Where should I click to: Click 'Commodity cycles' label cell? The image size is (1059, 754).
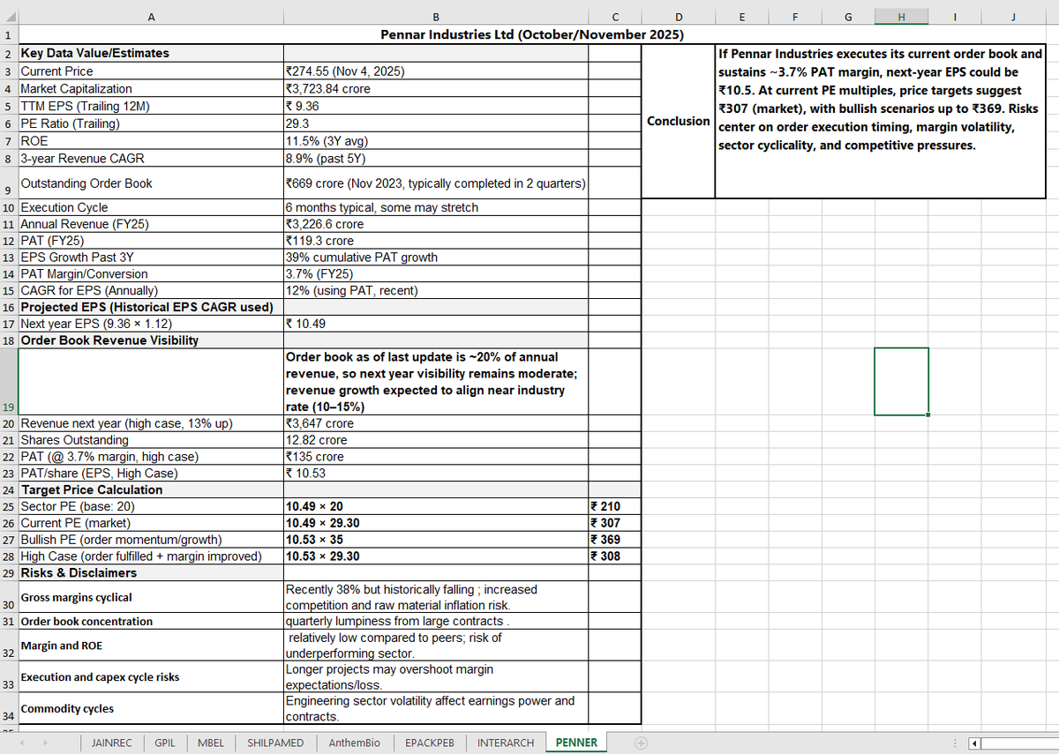pos(151,709)
